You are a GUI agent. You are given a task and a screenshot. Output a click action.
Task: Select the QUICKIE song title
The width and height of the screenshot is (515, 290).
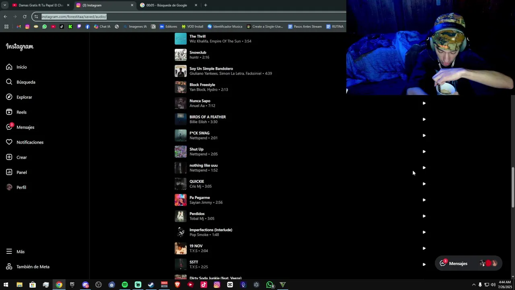point(197,181)
